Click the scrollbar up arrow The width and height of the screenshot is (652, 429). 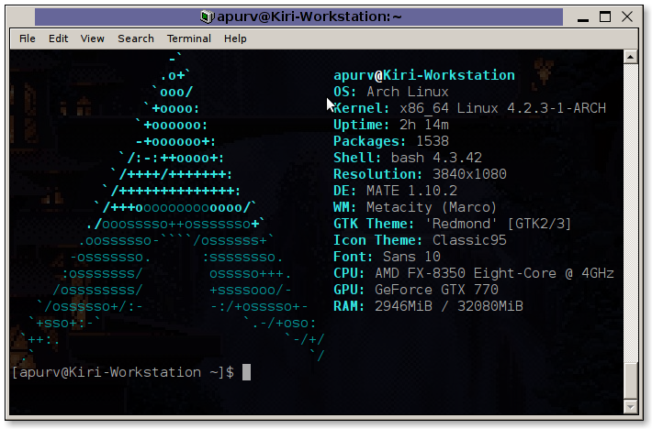pos(631,57)
